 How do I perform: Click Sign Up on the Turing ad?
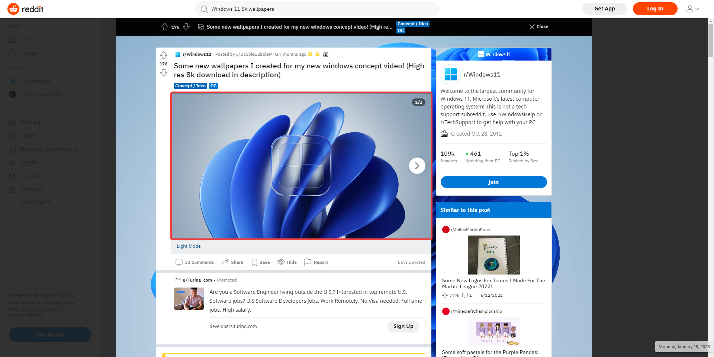(403, 326)
